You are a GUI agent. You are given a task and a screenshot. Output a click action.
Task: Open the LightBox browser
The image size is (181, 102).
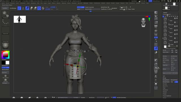pyautogui.click(x=5, y=8)
